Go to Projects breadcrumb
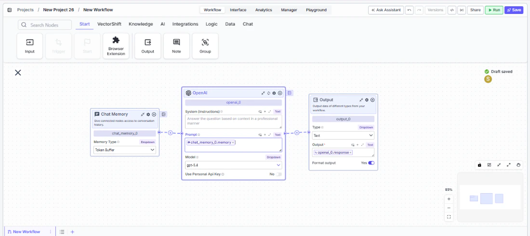The height and width of the screenshot is (236, 530). [x=26, y=10]
